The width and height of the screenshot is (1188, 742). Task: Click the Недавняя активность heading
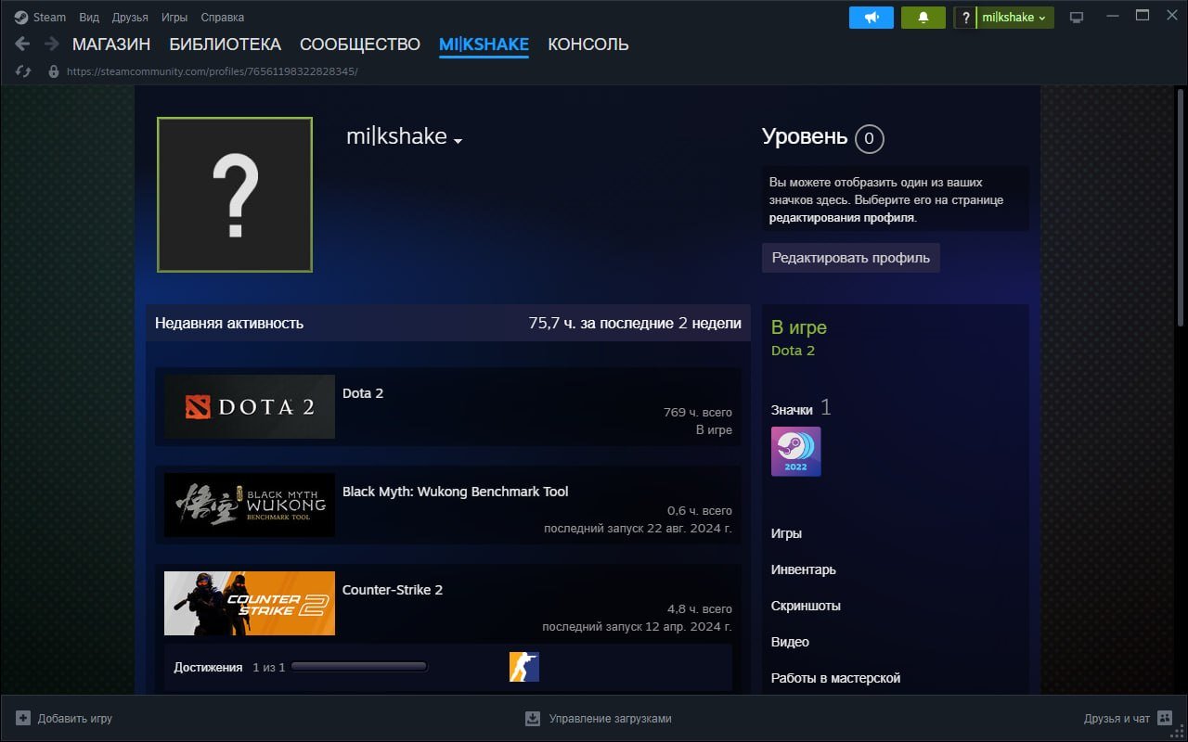pos(229,324)
